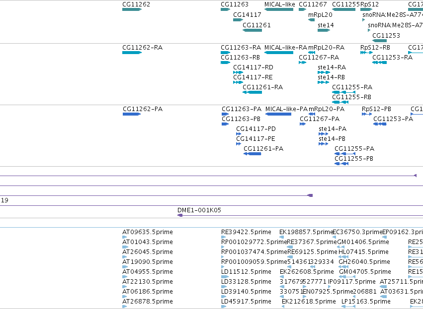Select the CG14117-RD transcript label
This screenshot has width=423, height=309.
(x=253, y=67)
